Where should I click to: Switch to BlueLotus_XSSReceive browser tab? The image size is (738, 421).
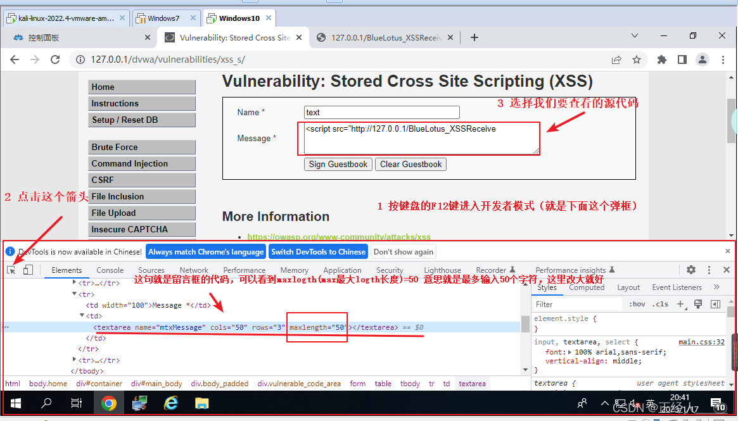[x=386, y=37]
